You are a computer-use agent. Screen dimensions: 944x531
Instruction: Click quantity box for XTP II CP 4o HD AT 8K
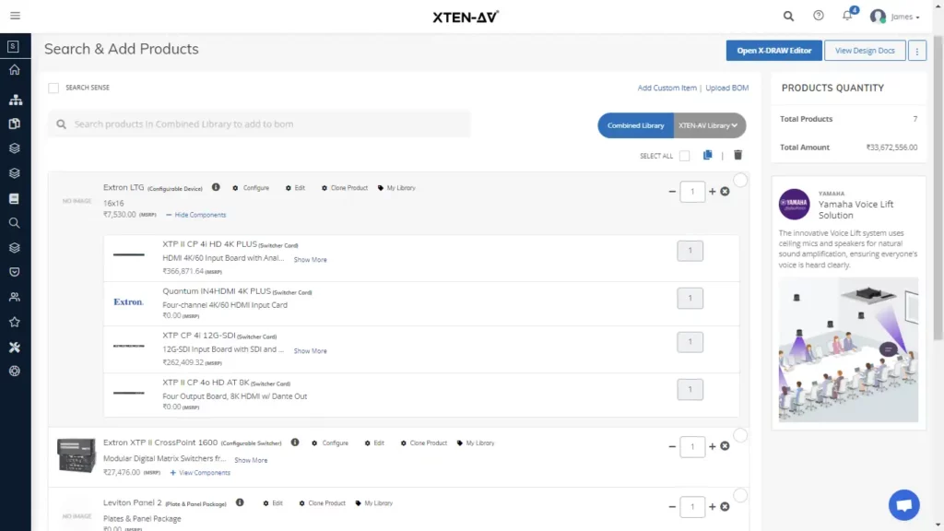pos(690,390)
